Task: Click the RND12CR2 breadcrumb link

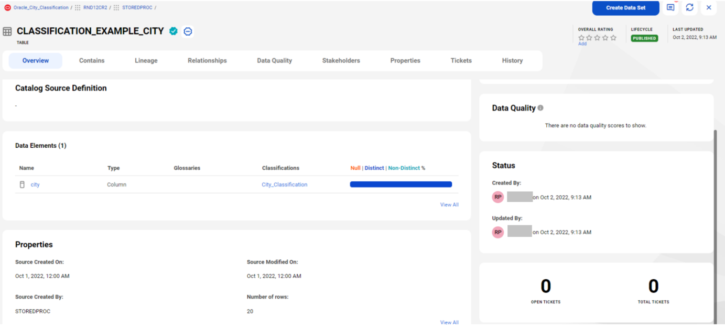Action: (x=95, y=7)
